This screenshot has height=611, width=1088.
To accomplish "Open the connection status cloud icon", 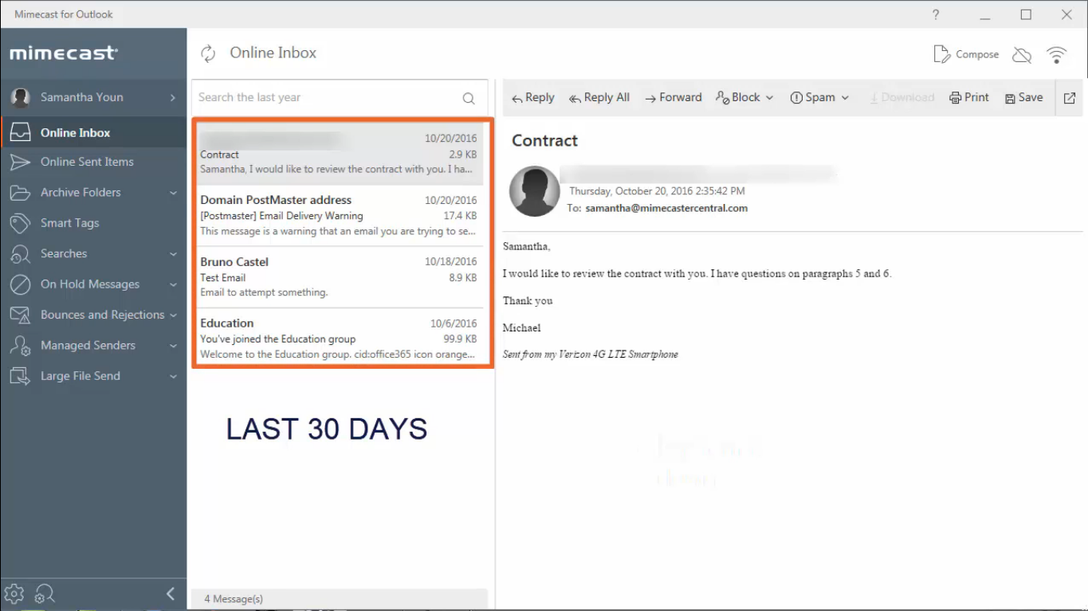I will pyautogui.click(x=1021, y=54).
